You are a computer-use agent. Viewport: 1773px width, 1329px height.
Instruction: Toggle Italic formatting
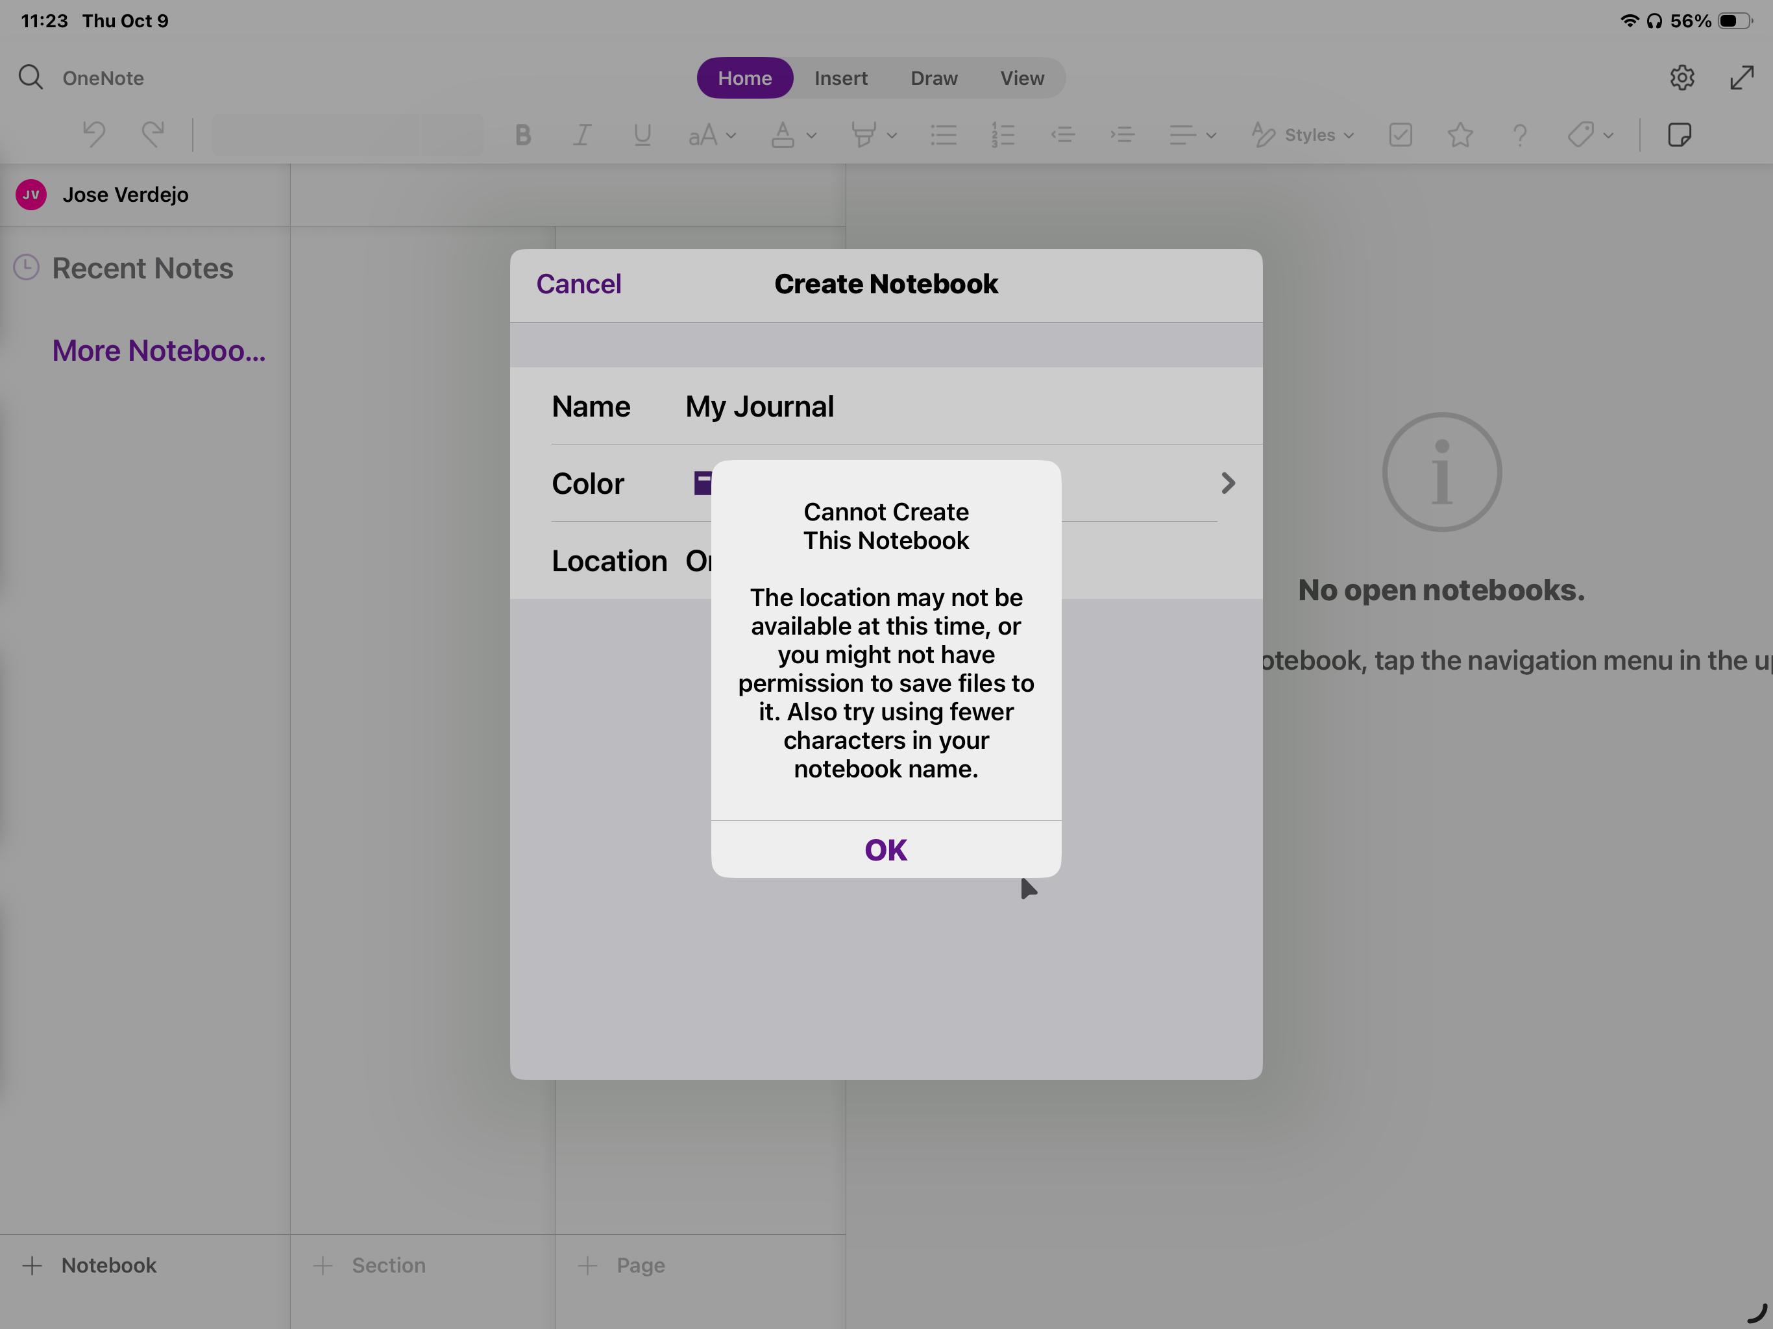pos(582,135)
